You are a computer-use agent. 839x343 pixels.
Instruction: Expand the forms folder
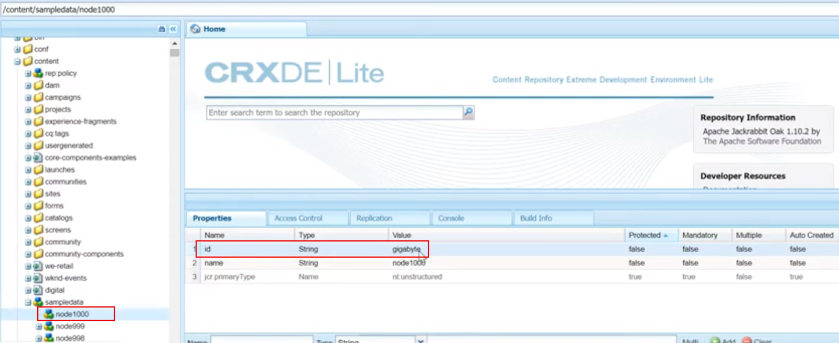coord(28,206)
